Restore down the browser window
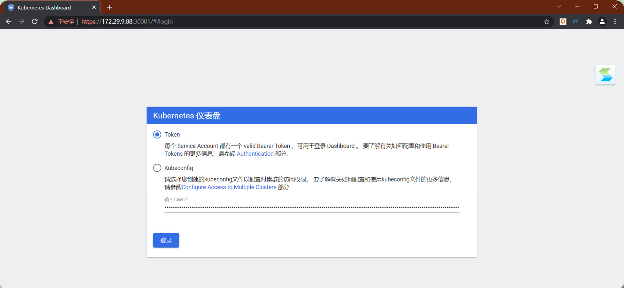Image resolution: width=624 pixels, height=288 pixels. pyautogui.click(x=596, y=6)
